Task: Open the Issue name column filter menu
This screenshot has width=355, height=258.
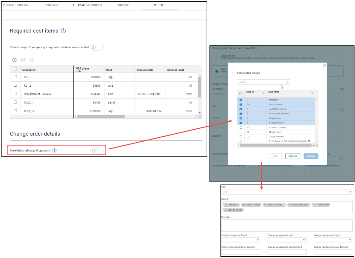Action: (312, 93)
